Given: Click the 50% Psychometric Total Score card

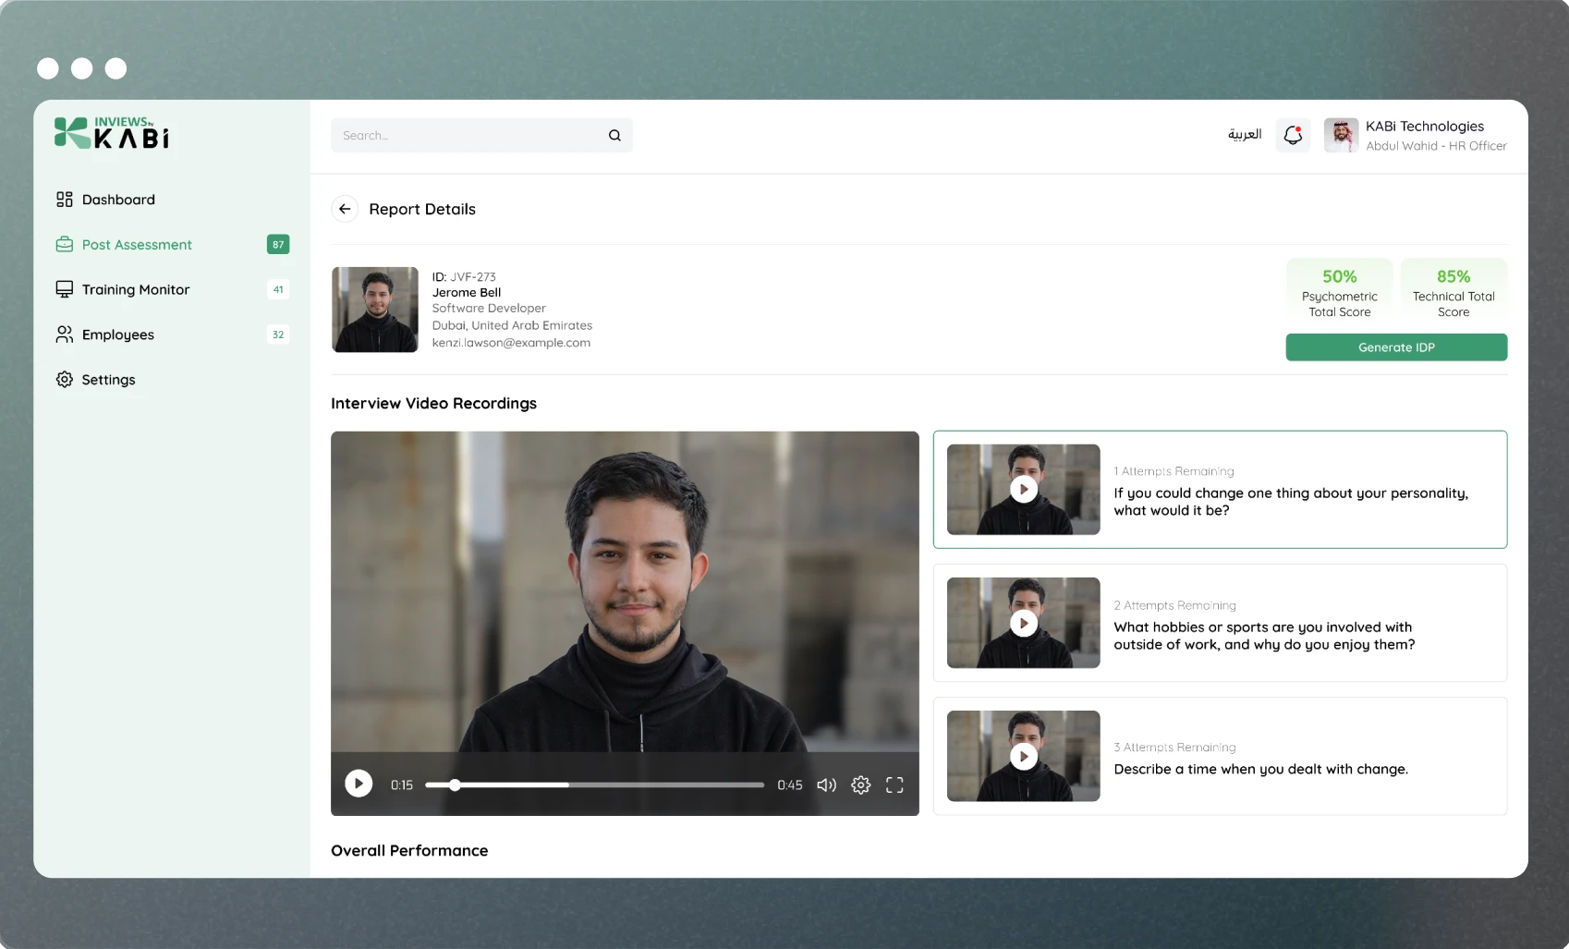Looking at the screenshot, I should (1339, 292).
